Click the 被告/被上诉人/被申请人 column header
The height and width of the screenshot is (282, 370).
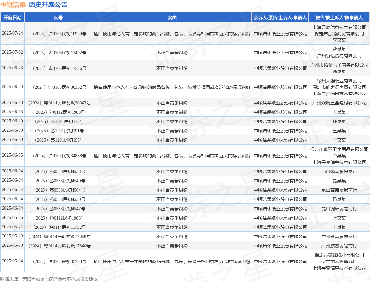tap(339, 18)
